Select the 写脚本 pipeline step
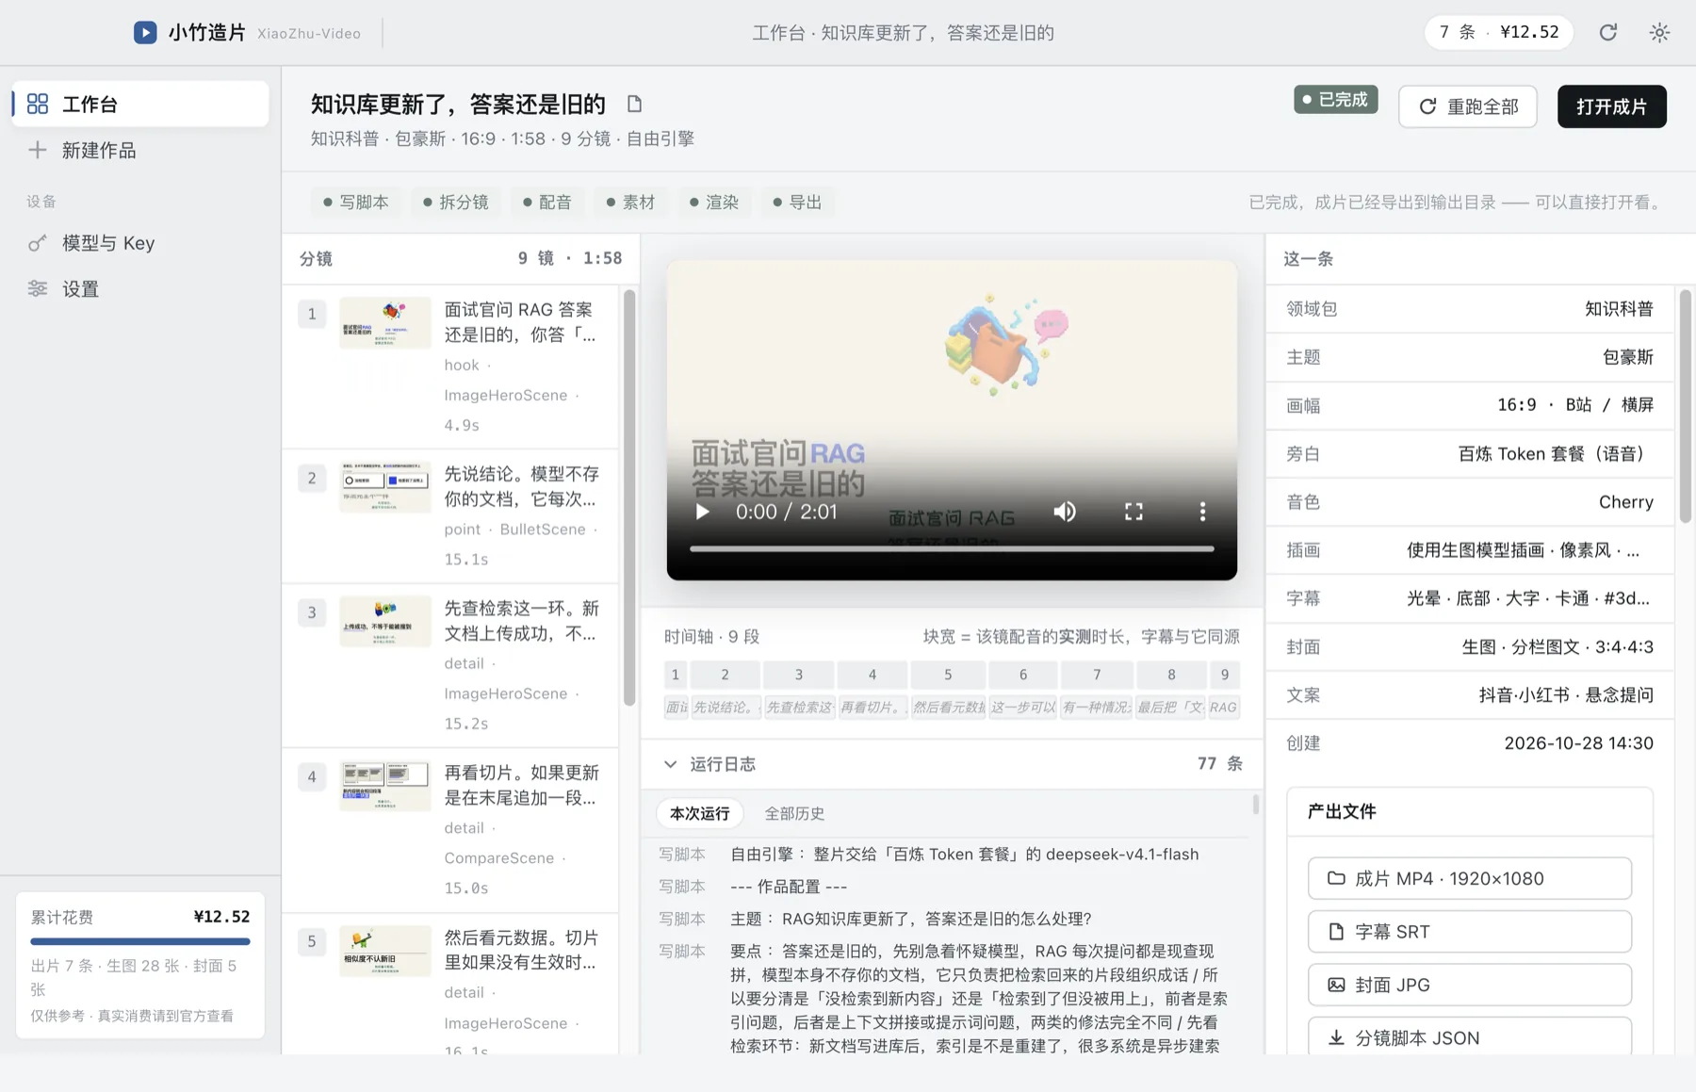 (x=355, y=203)
